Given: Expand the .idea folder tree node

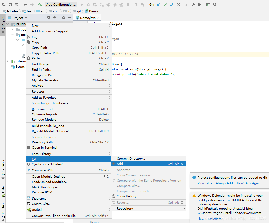Looking at the screenshot, I should [12, 30].
